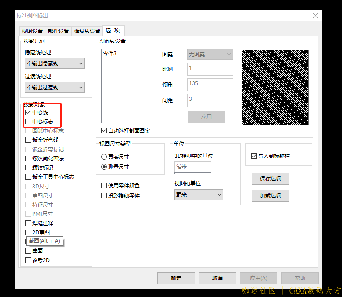Click the 钣金折弯标记 checkbox

click(28, 150)
